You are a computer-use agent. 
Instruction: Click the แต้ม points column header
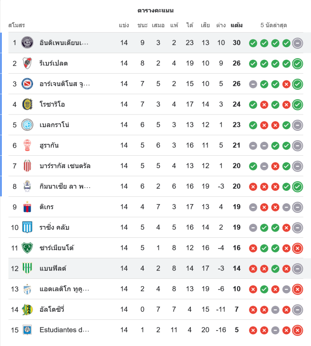(237, 25)
